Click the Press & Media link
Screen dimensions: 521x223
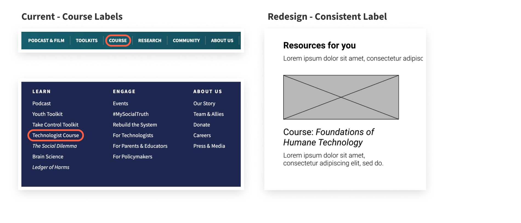click(209, 146)
